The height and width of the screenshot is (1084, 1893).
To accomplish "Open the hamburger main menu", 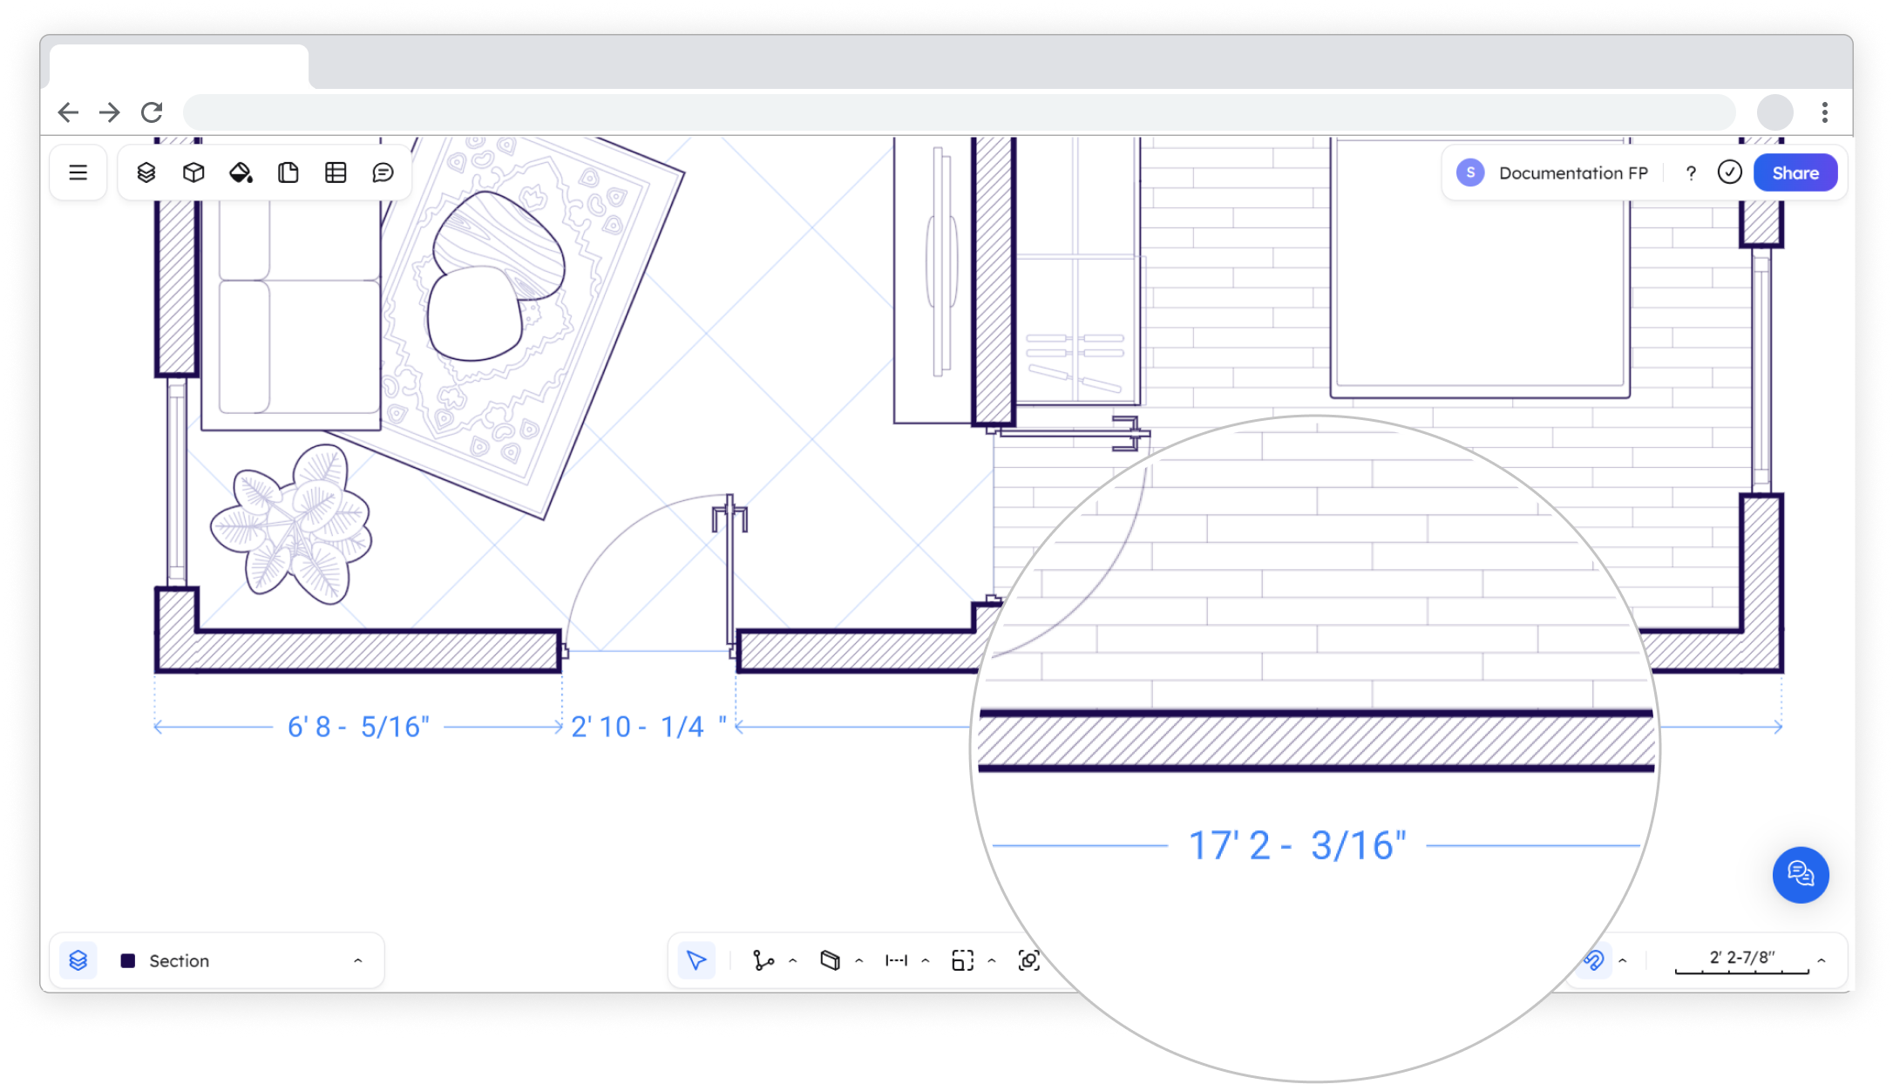I will (x=78, y=173).
